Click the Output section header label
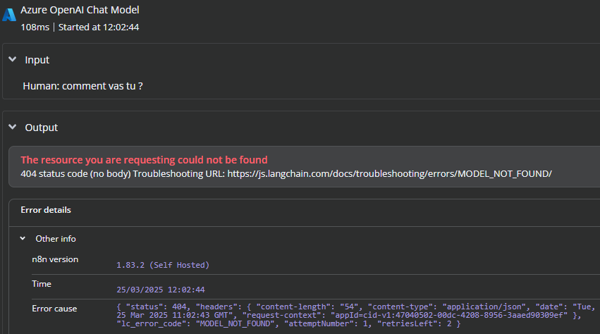 (42, 128)
